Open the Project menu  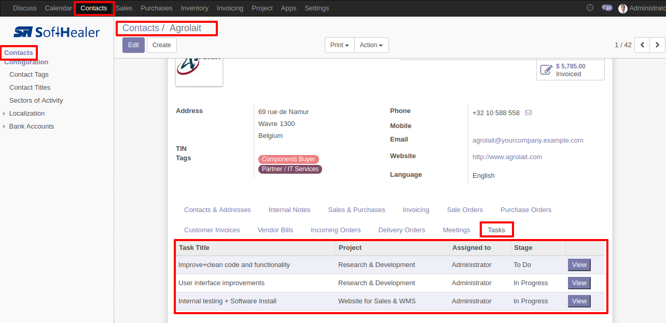262,8
